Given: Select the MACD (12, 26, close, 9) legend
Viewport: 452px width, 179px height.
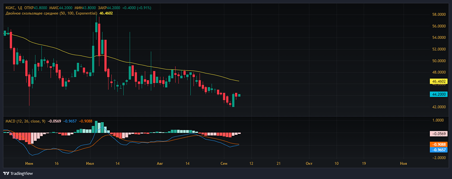Looking at the screenshot, I should coord(26,121).
